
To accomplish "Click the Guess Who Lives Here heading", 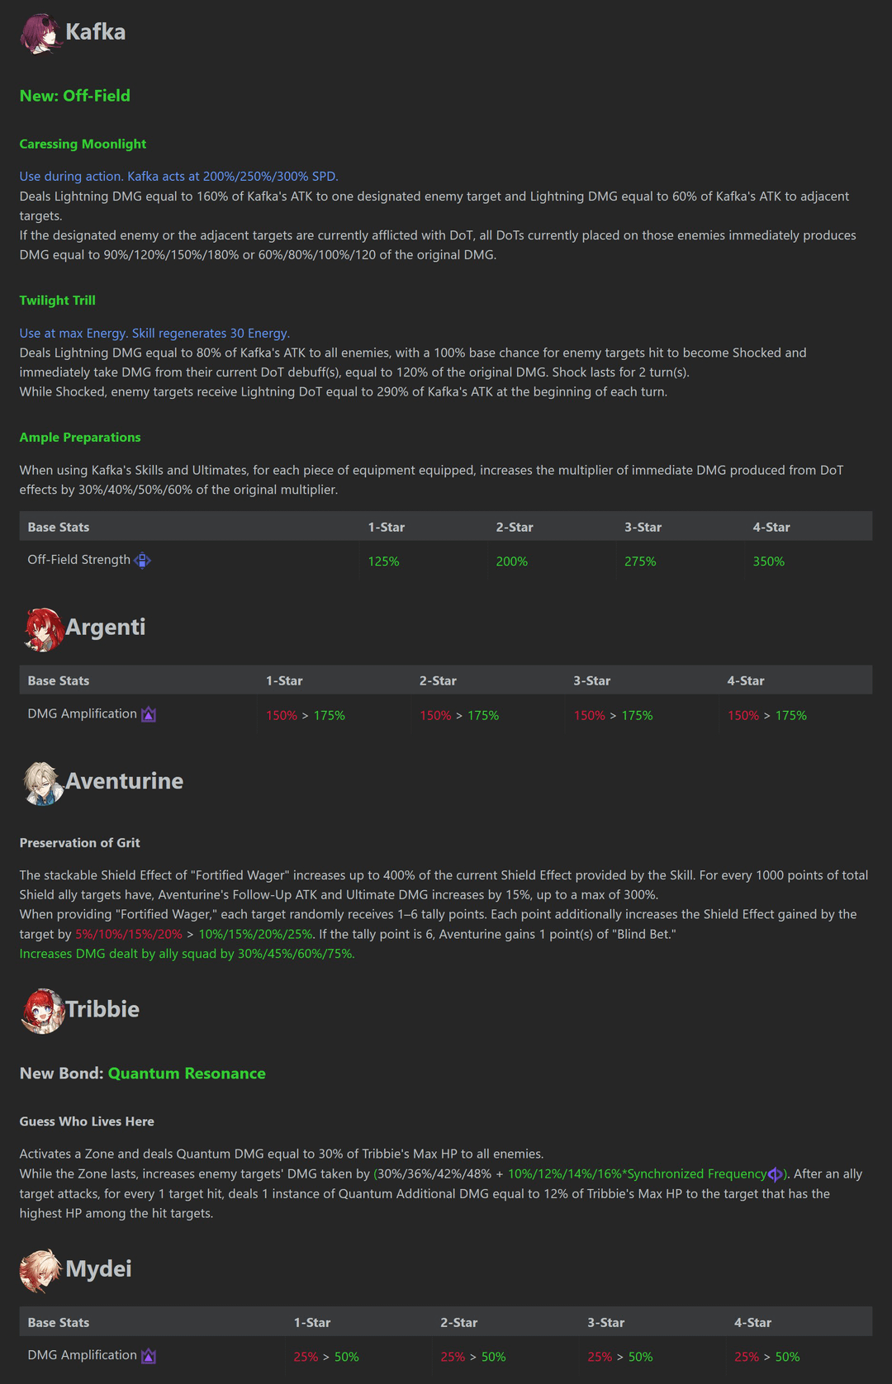I will click(87, 1121).
